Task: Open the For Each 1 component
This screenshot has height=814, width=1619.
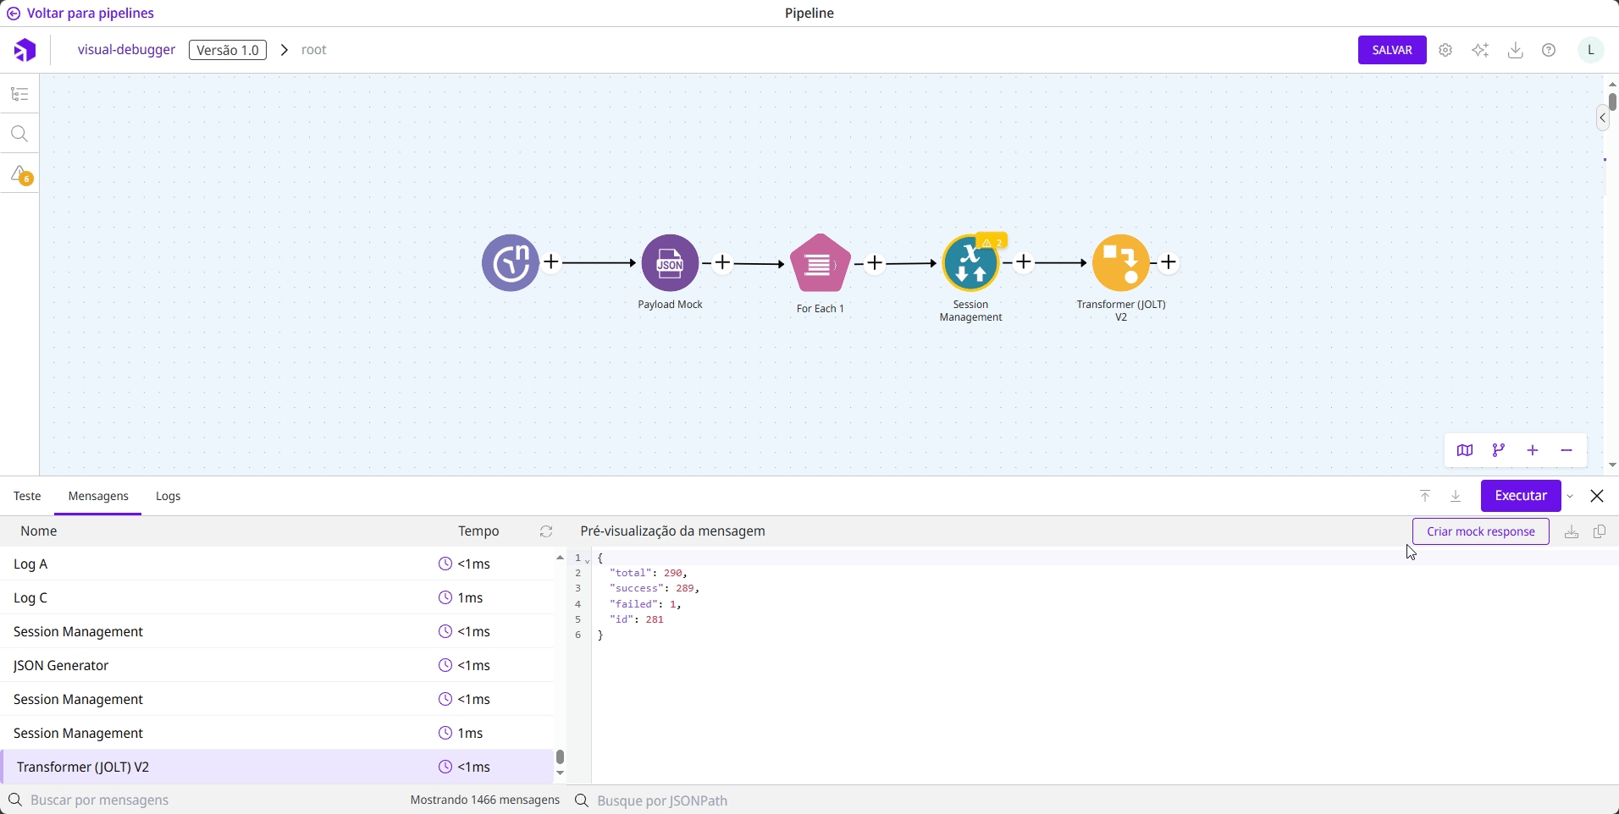Action: (820, 263)
